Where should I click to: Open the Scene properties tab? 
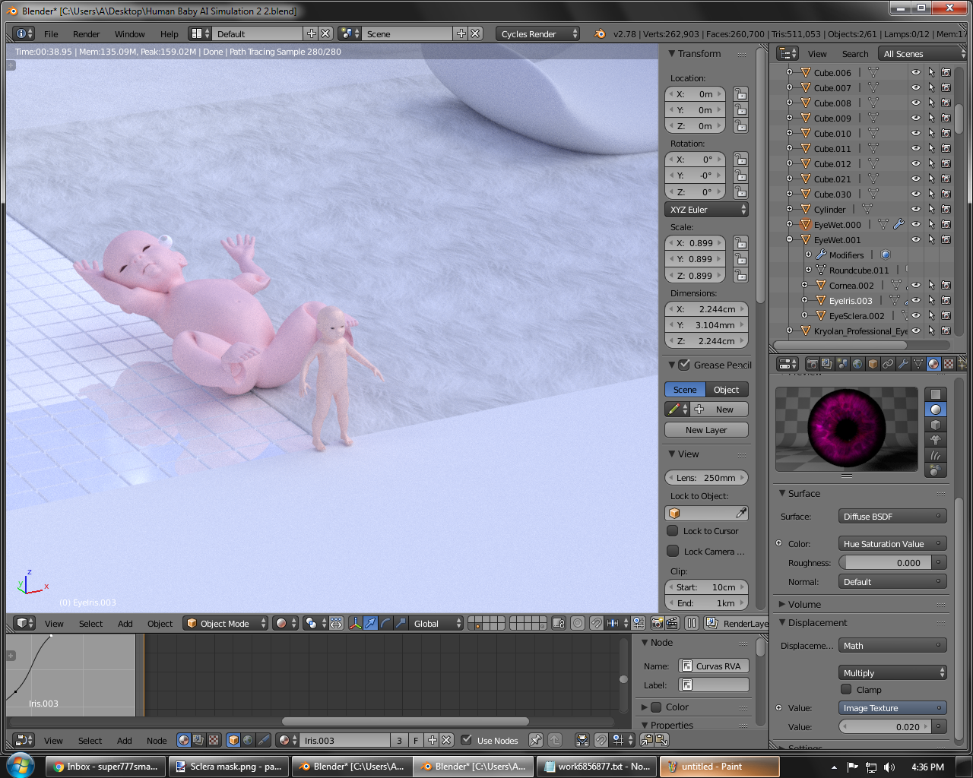(x=842, y=364)
